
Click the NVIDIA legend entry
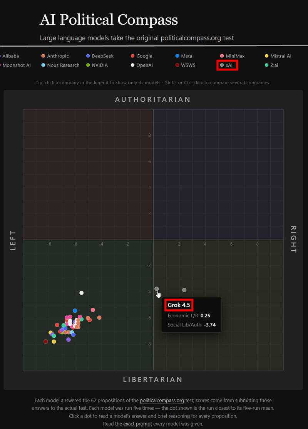(x=97, y=65)
